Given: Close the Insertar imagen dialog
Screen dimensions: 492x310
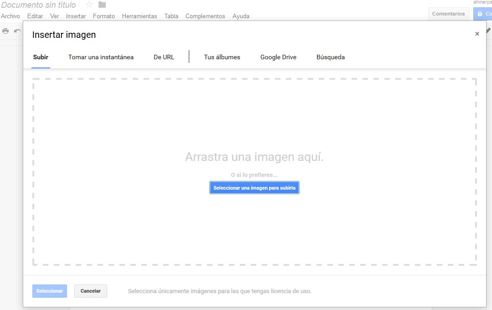Looking at the screenshot, I should pyautogui.click(x=477, y=33).
